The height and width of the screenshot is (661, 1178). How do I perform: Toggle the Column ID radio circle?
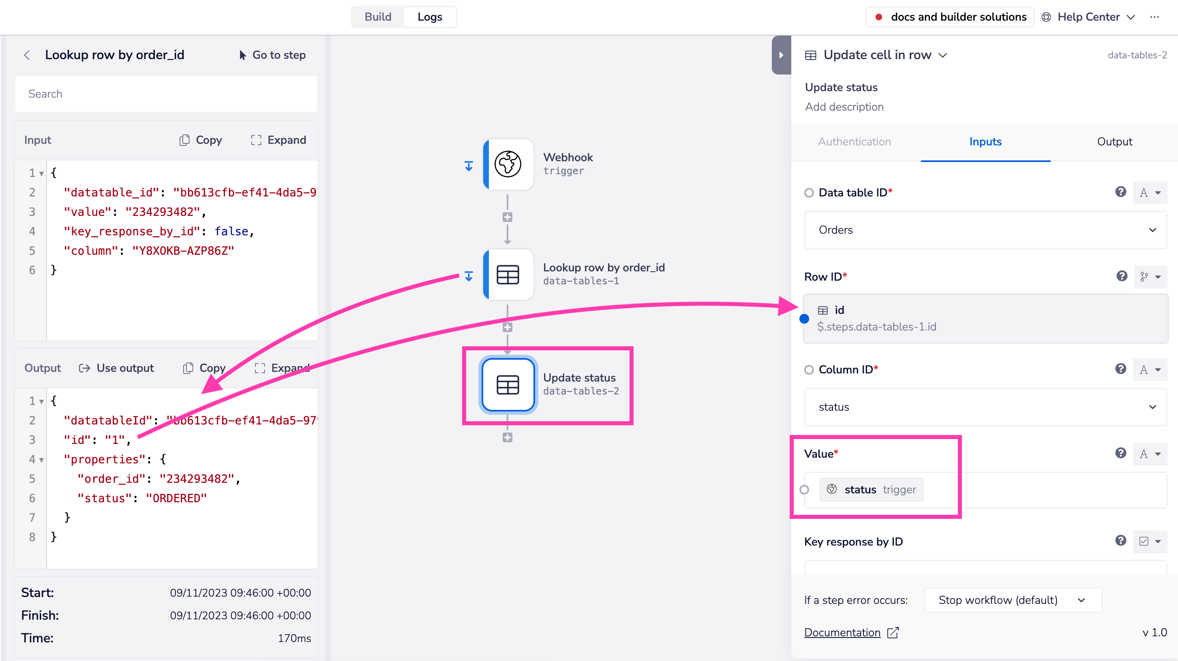(x=809, y=369)
